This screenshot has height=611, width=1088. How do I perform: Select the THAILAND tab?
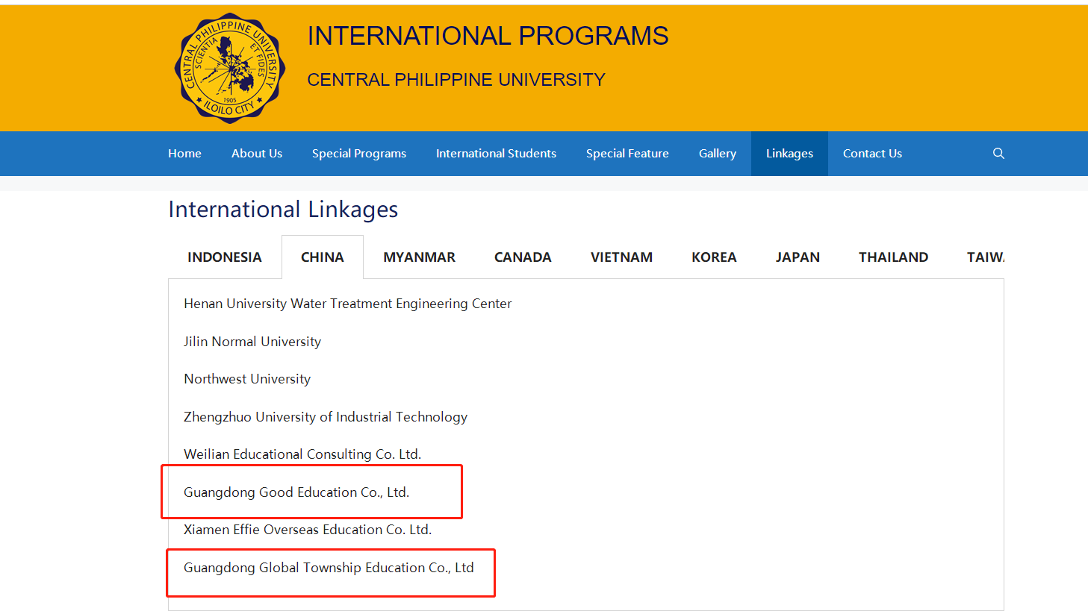(893, 257)
